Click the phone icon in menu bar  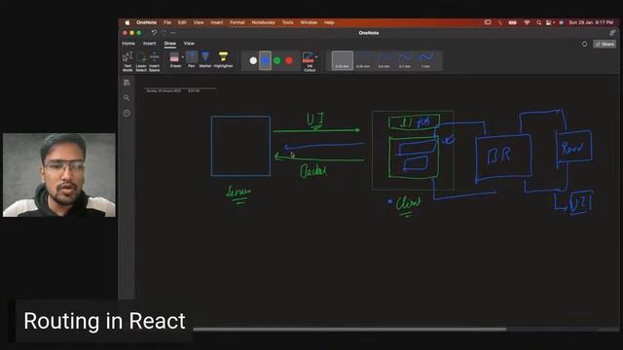(500, 22)
